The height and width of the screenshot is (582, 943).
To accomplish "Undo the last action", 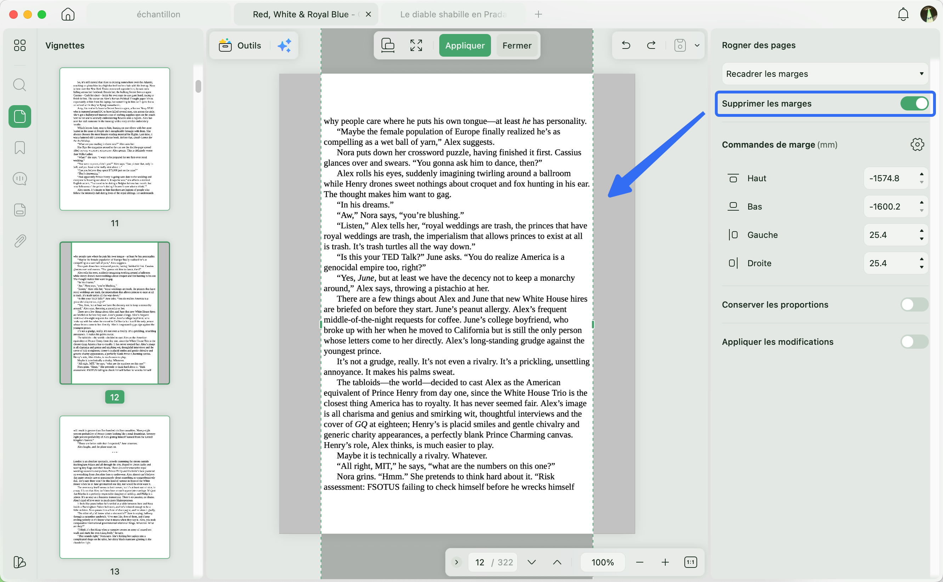I will (626, 45).
